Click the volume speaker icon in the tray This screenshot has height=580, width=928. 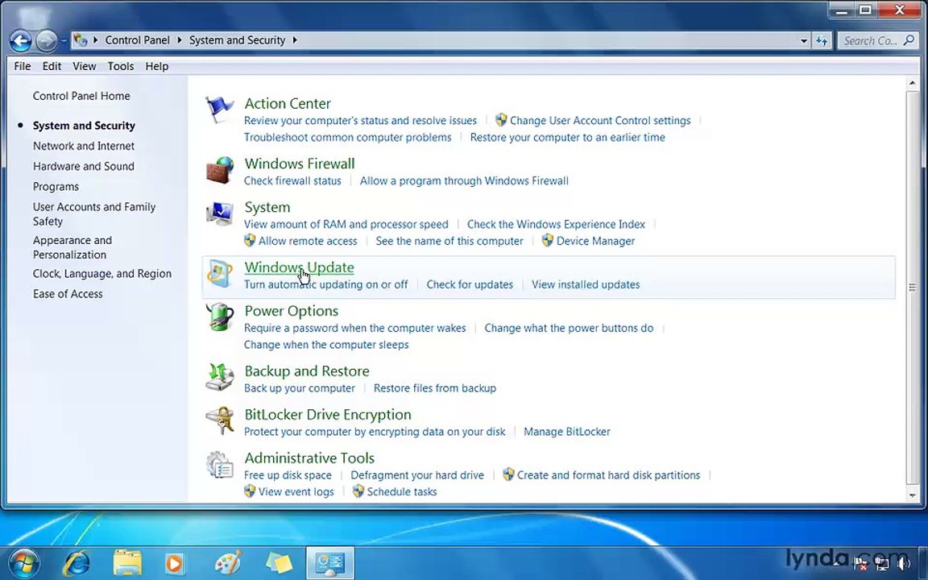[x=904, y=563]
